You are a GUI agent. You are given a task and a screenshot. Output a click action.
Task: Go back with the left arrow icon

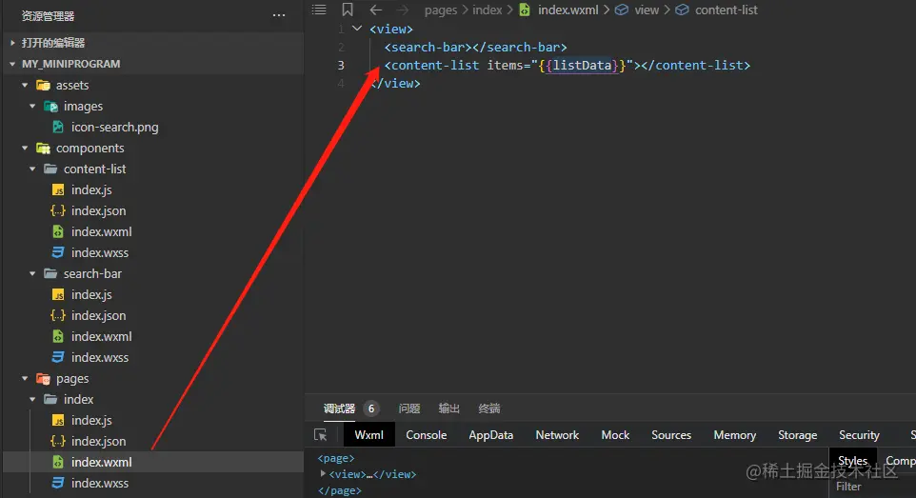375,10
